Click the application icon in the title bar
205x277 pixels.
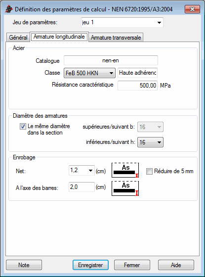[x=9, y=9]
